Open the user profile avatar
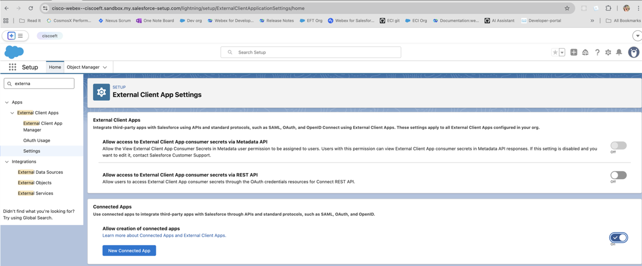642x266 pixels. [x=633, y=53]
